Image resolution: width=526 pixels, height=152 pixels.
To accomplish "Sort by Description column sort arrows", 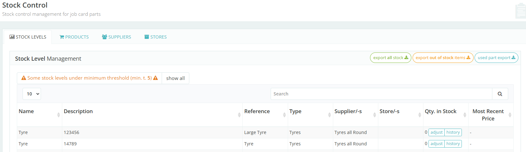I will tap(239, 115).
